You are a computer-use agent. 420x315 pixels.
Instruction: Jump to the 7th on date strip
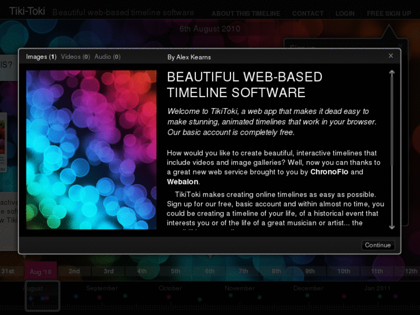click(x=243, y=271)
